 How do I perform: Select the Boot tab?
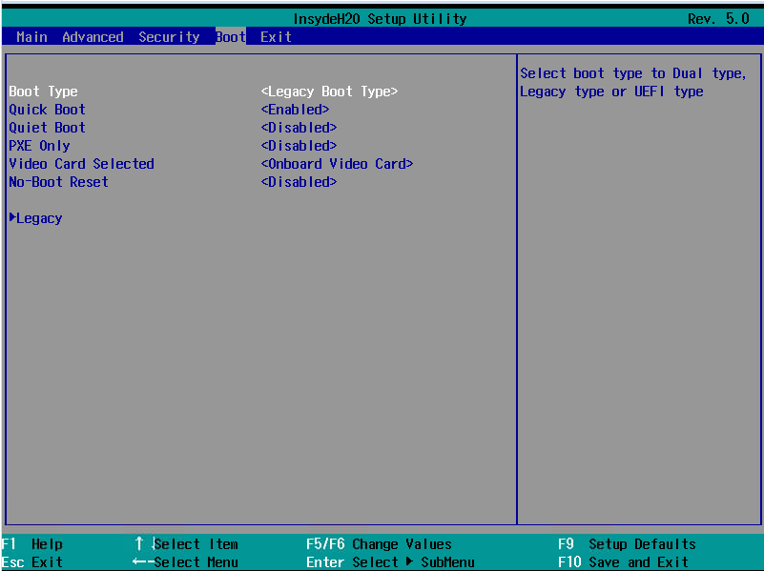(231, 37)
